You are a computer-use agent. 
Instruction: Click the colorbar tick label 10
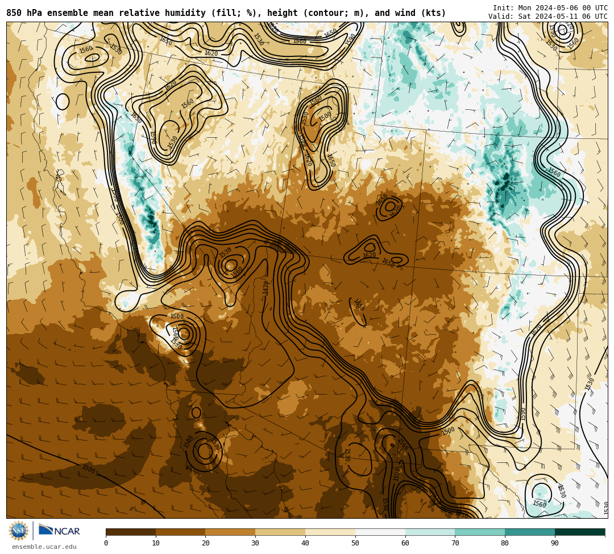[156, 543]
